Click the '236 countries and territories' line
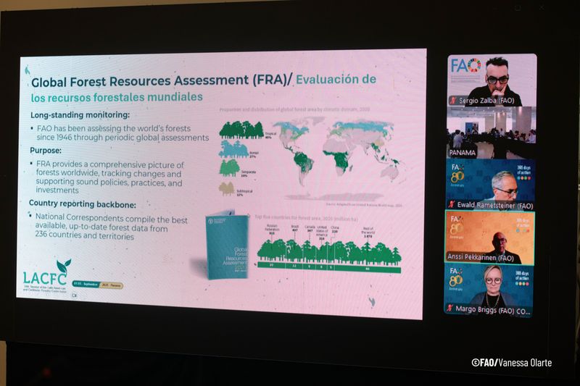580x386 pixels. pos(84,235)
